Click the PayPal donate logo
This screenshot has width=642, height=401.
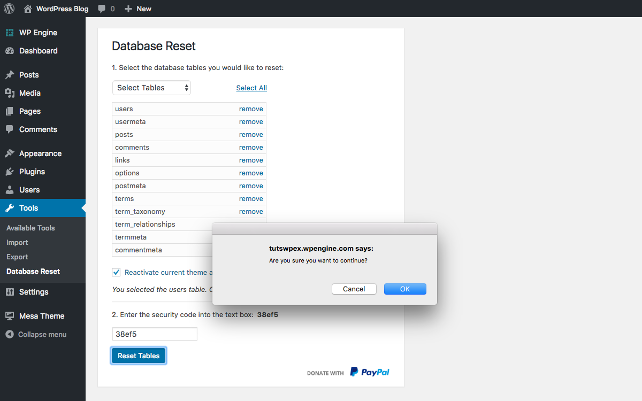tap(370, 372)
